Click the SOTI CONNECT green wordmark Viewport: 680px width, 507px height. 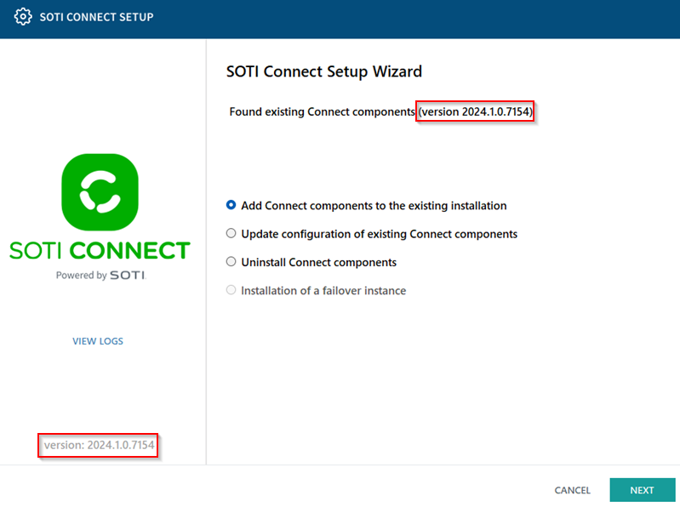point(100,250)
